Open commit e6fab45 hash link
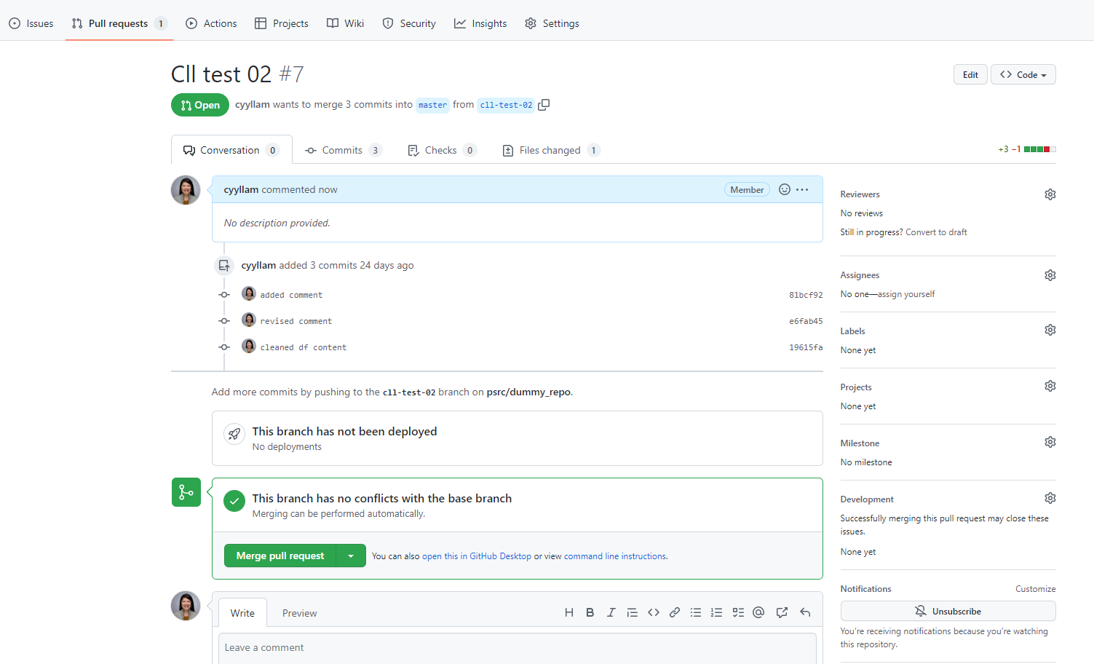Viewport: 1094px width, 664px height. (x=806, y=321)
